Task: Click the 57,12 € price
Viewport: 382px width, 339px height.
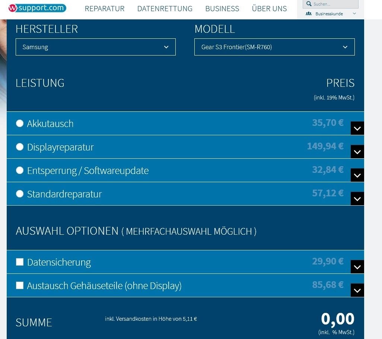Action: point(328,193)
